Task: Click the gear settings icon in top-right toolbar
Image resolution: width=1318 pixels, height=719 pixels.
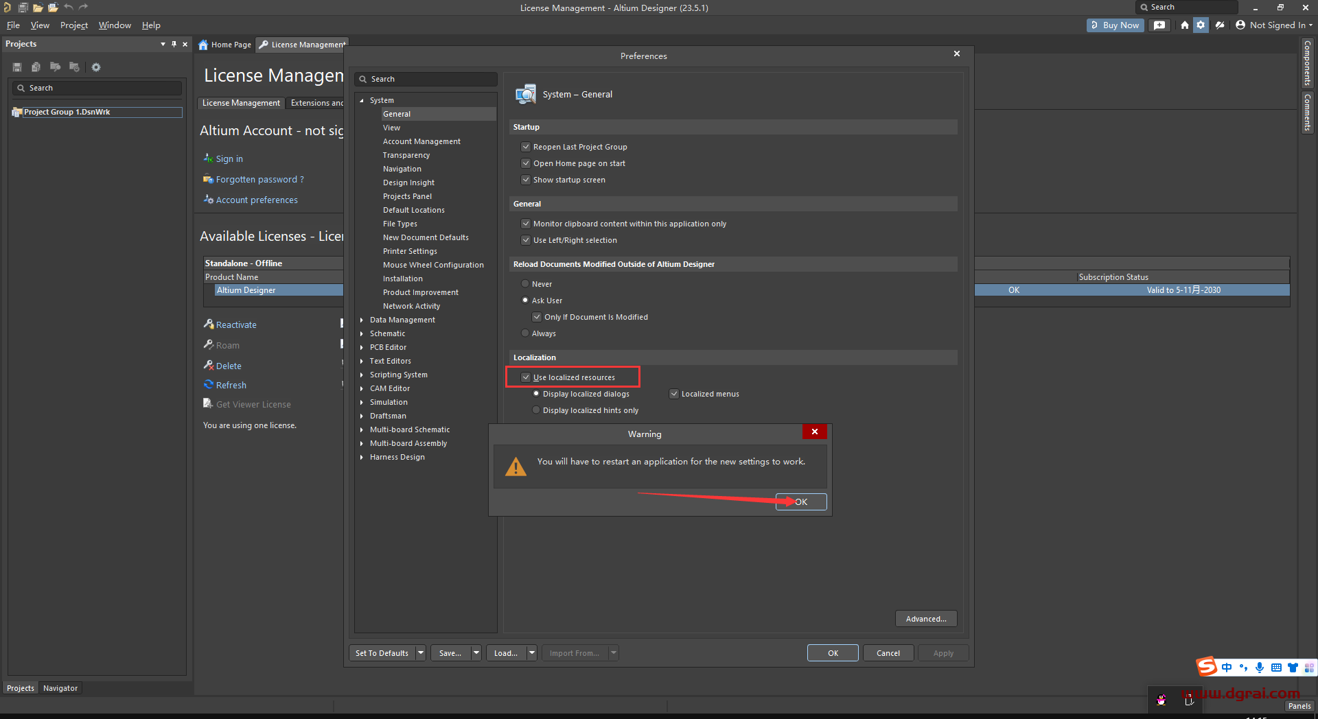Action: pyautogui.click(x=1201, y=25)
